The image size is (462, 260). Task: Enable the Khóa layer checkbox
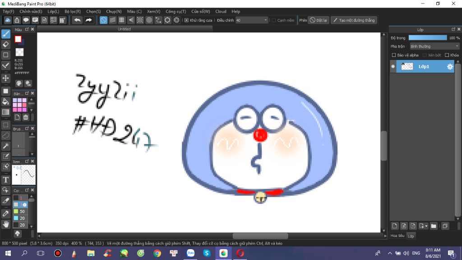447,55
